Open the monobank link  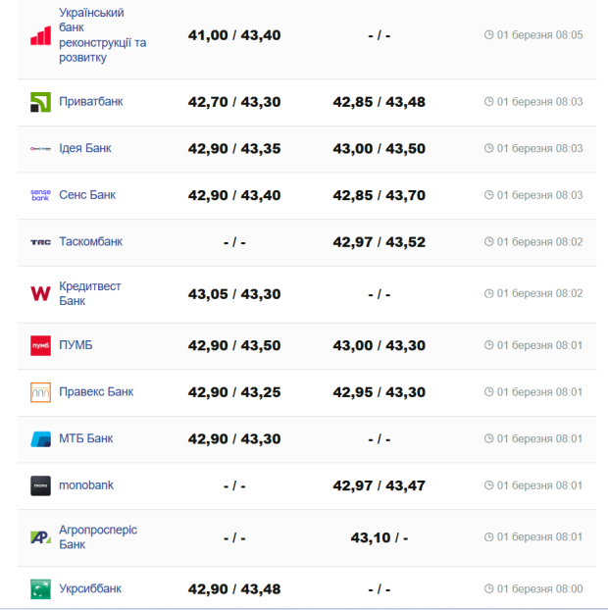tap(86, 484)
